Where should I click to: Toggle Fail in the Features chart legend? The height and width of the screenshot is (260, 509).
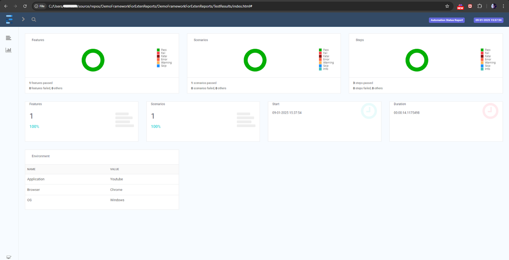click(161, 53)
